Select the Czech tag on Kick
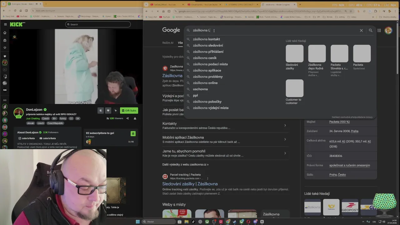The width and height of the screenshot is (400, 225). tap(46, 118)
